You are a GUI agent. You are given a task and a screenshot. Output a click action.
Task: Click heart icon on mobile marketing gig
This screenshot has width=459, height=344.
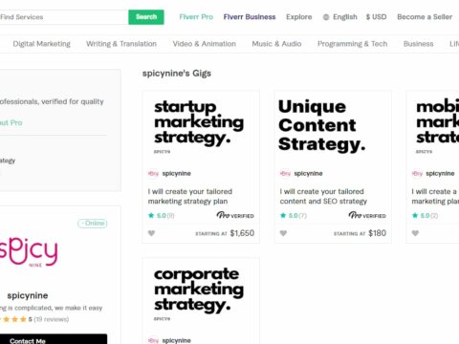415,233
